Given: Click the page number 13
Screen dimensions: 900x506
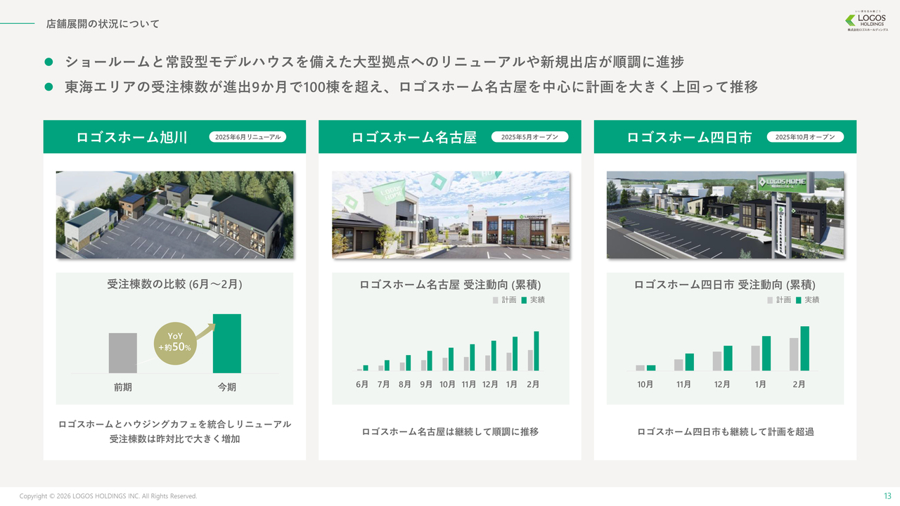Looking at the screenshot, I should pos(887,495).
